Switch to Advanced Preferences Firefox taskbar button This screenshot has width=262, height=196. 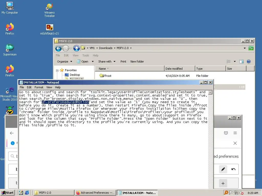point(95,193)
